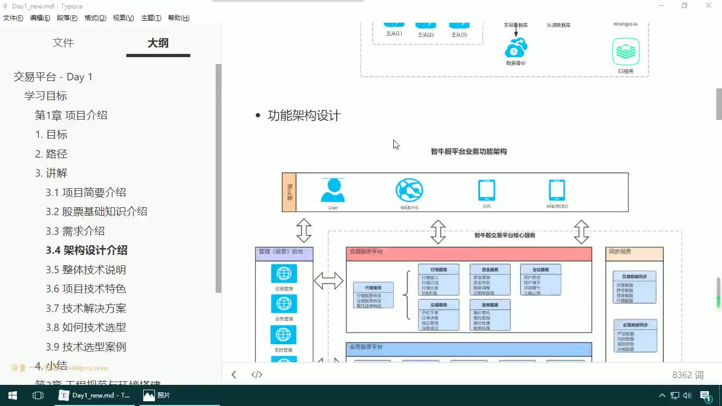Click the 数据备份 cloud icon

pos(516,48)
